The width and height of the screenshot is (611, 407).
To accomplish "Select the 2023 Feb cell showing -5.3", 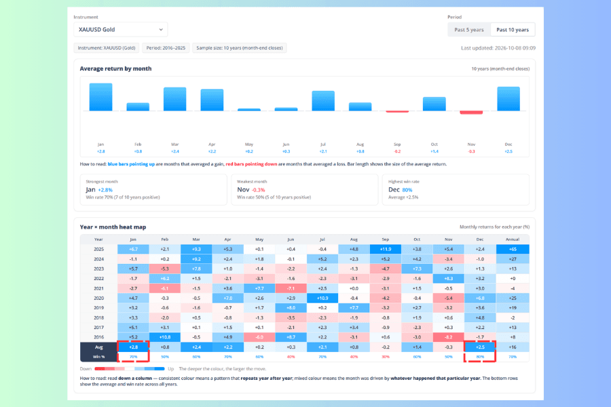I will click(x=165, y=269).
